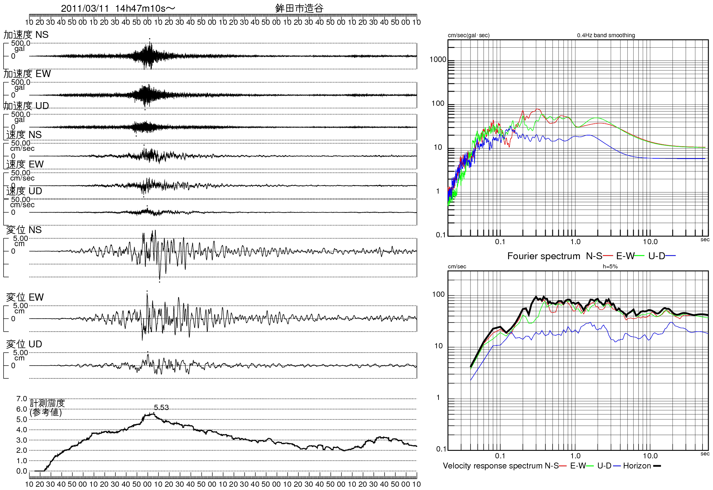Click the black Horizon legend line
713x490 pixels.
pyautogui.click(x=657, y=466)
